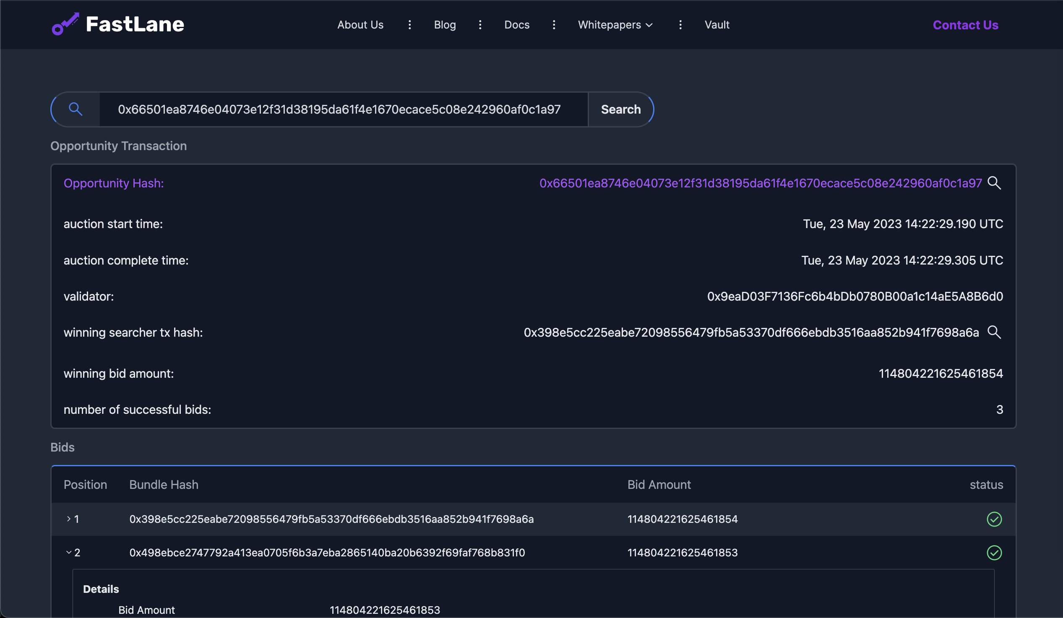Collapse bid row position 2 details
This screenshot has width=1063, height=618.
[69, 553]
